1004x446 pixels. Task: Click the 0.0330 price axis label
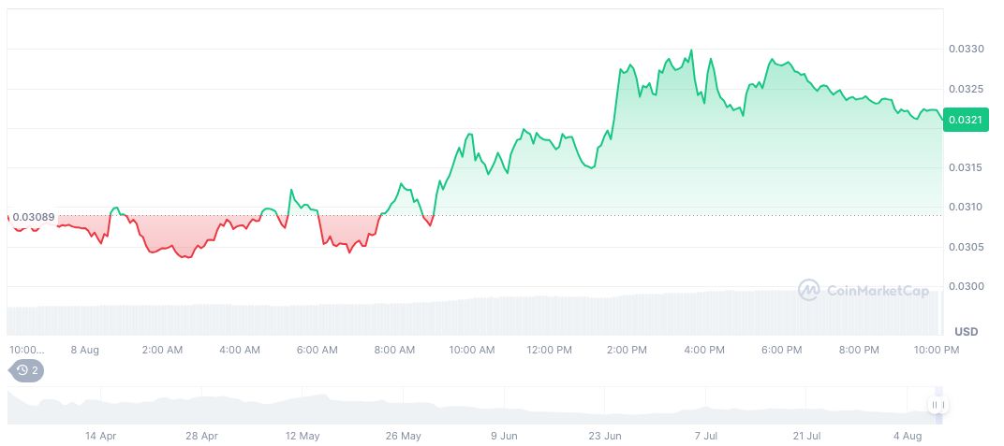click(965, 49)
